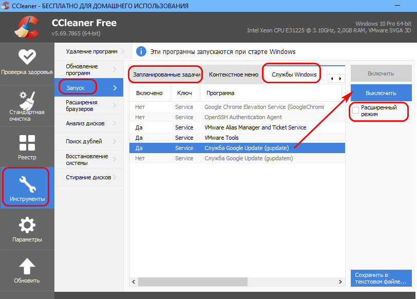Click the chevron next to Обновление программ
This screenshot has width=417, height=299.
coord(115,69)
